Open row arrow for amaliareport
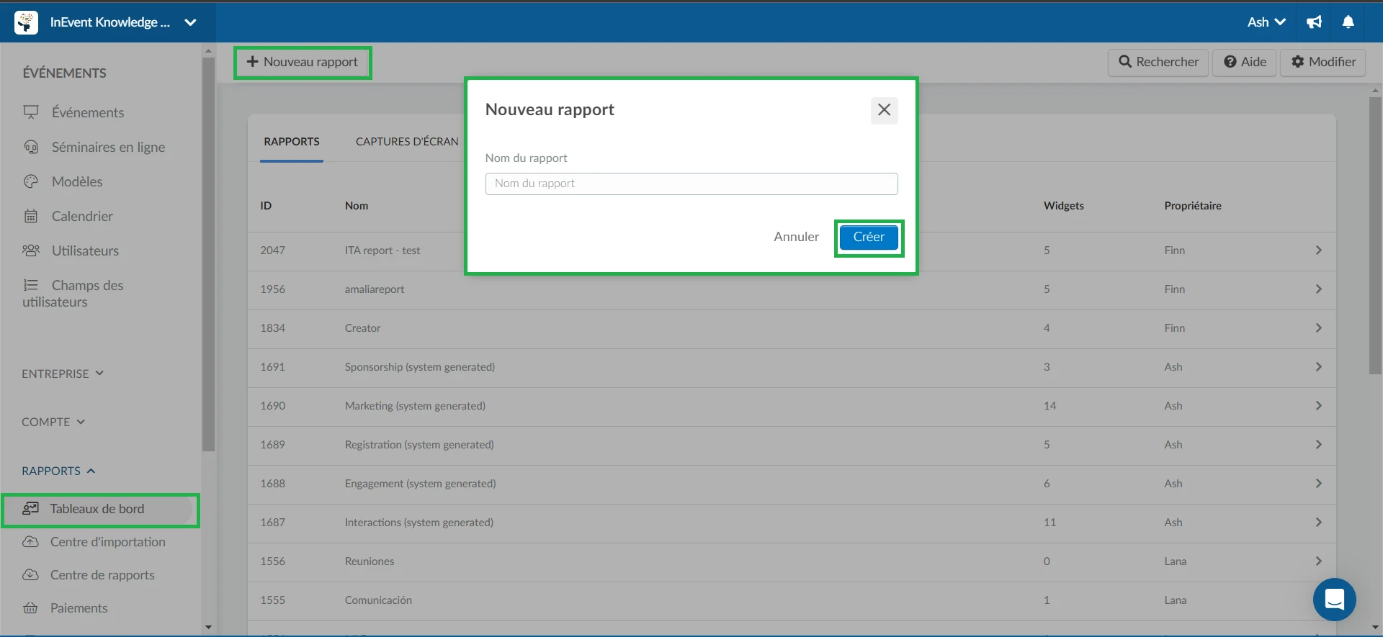The width and height of the screenshot is (1383, 637). tap(1318, 289)
